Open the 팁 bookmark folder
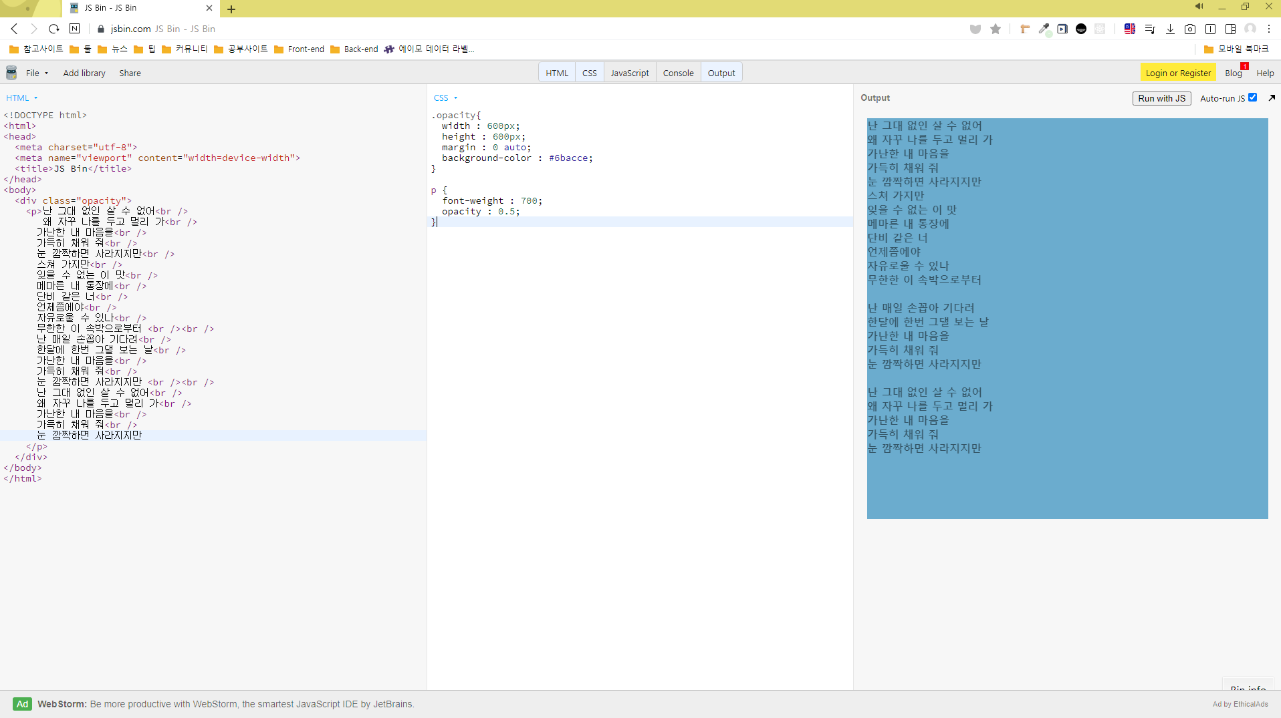Image resolution: width=1281 pixels, height=718 pixels. 144,49
